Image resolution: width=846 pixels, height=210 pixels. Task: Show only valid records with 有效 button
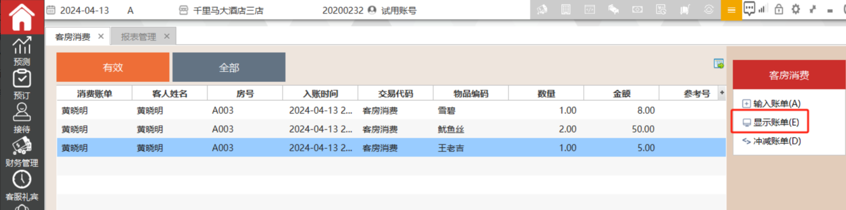[113, 67]
